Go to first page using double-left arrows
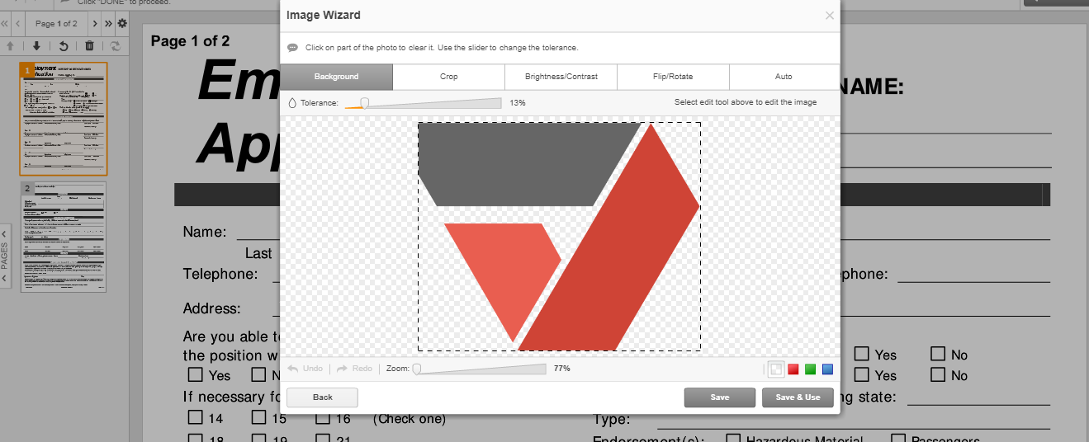1089x442 pixels. pos(4,23)
